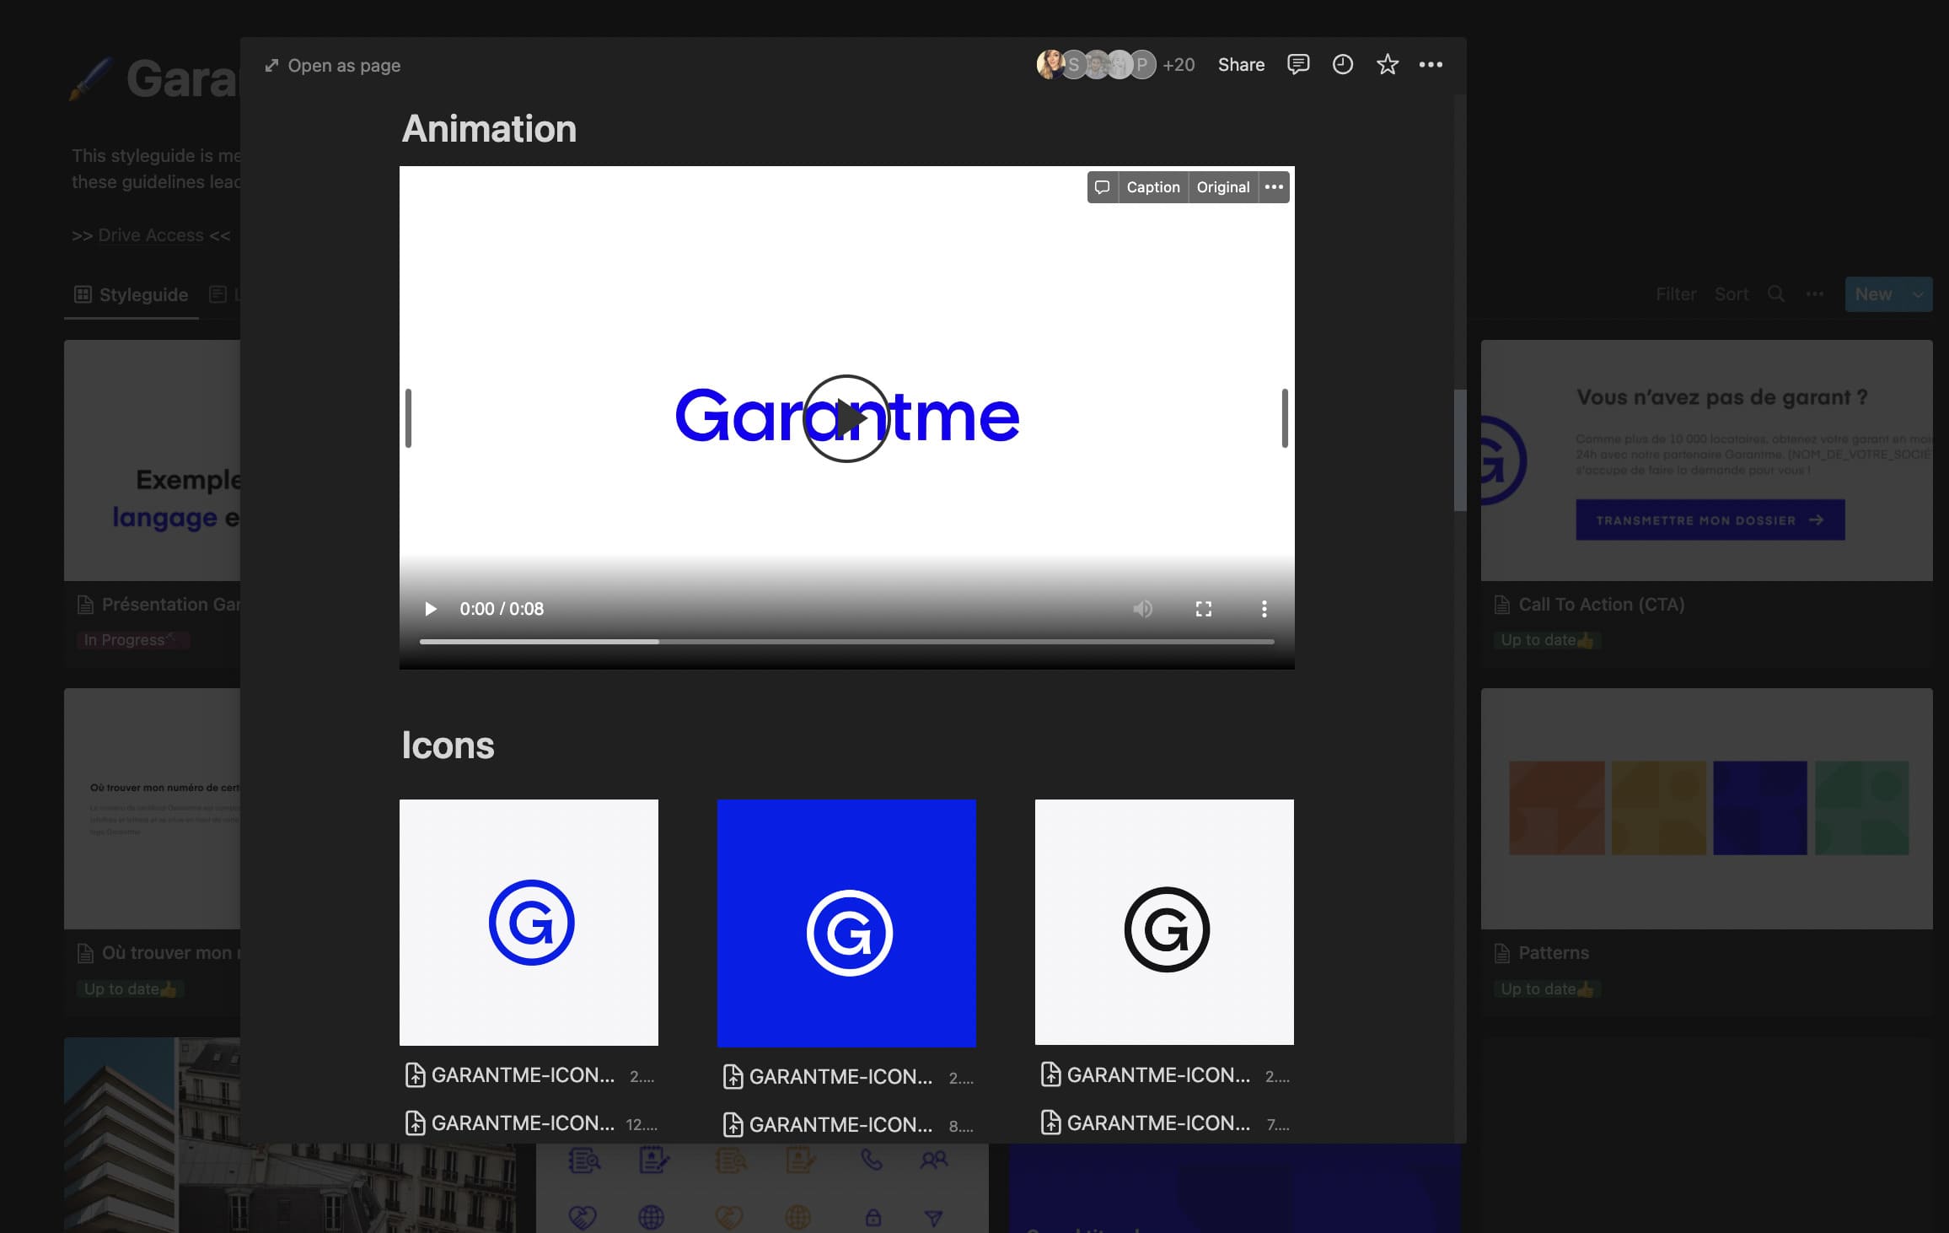Click the Animation heading text
The height and width of the screenshot is (1233, 1949).
[489, 129]
